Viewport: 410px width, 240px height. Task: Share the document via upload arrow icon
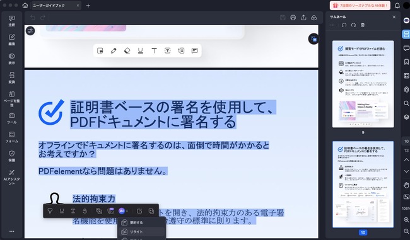tap(303, 18)
